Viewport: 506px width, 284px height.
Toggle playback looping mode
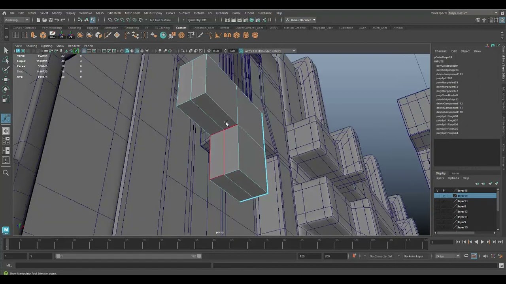point(466,256)
